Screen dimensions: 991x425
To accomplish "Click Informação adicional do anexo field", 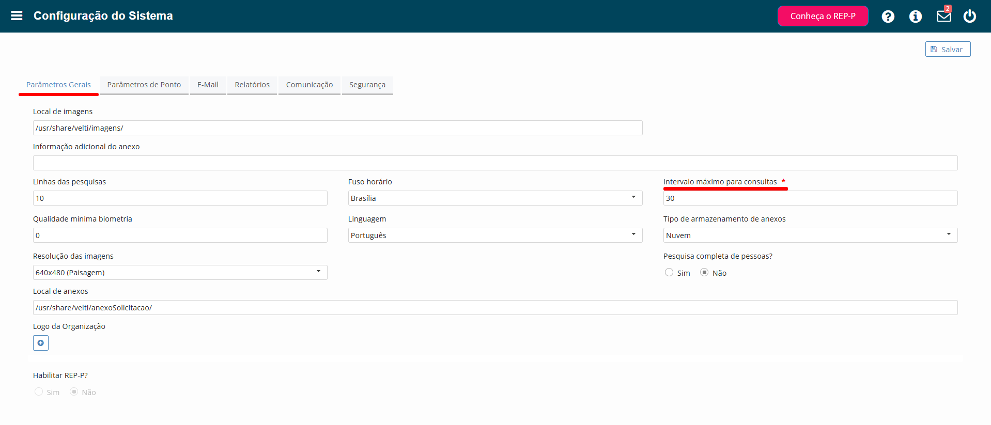I will 495,163.
